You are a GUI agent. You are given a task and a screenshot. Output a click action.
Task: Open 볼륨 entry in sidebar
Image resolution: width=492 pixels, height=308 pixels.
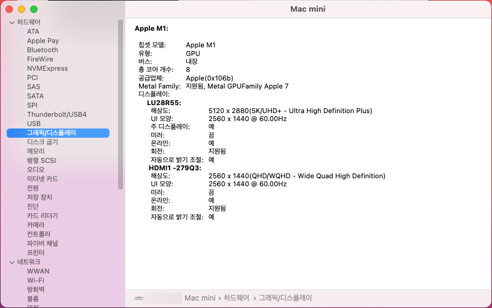33,299
